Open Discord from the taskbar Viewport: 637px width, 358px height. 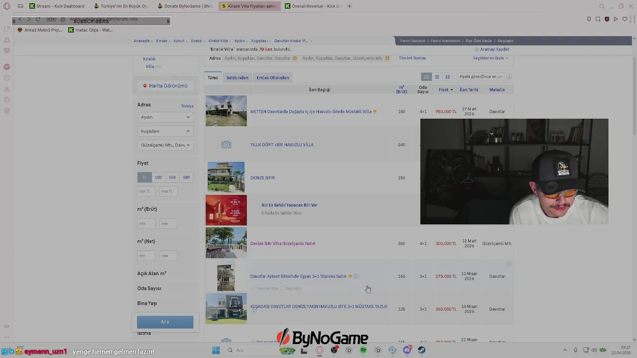click(407, 350)
